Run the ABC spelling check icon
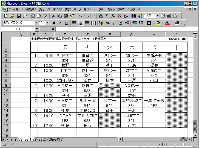 click(46, 16)
